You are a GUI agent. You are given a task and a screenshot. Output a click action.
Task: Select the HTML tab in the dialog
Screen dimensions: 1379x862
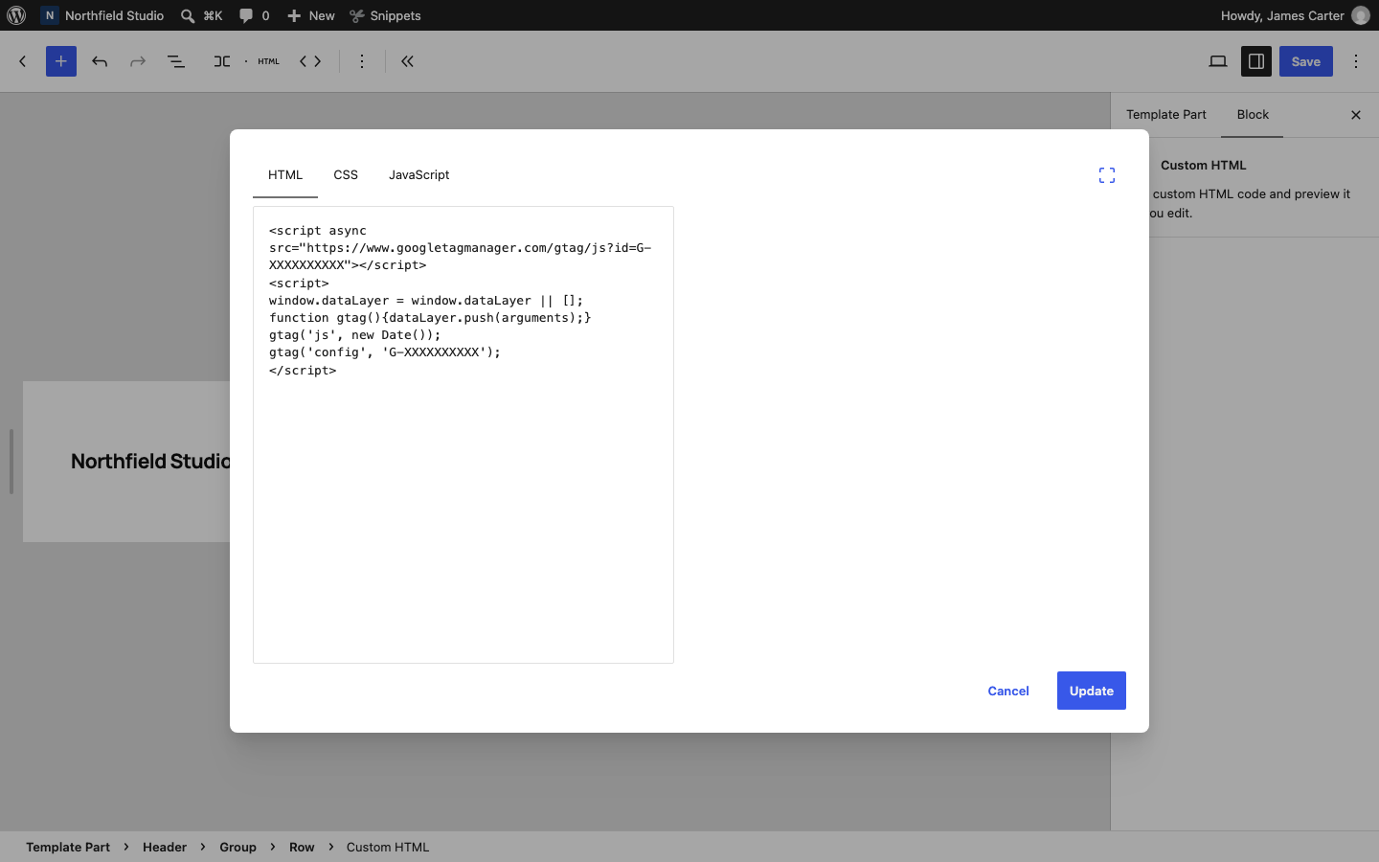tap(285, 175)
